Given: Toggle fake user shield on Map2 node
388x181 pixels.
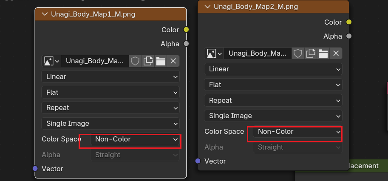Looking at the screenshot, I should coord(298,53).
